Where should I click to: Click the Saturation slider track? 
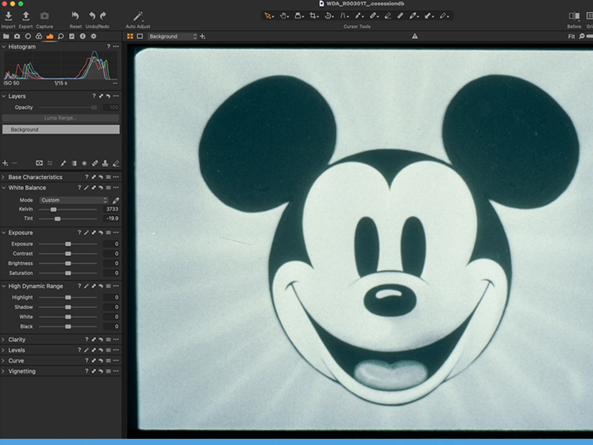pyautogui.click(x=68, y=273)
